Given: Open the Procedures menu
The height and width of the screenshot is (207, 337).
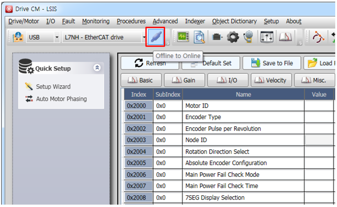Looking at the screenshot, I should (x=131, y=21).
